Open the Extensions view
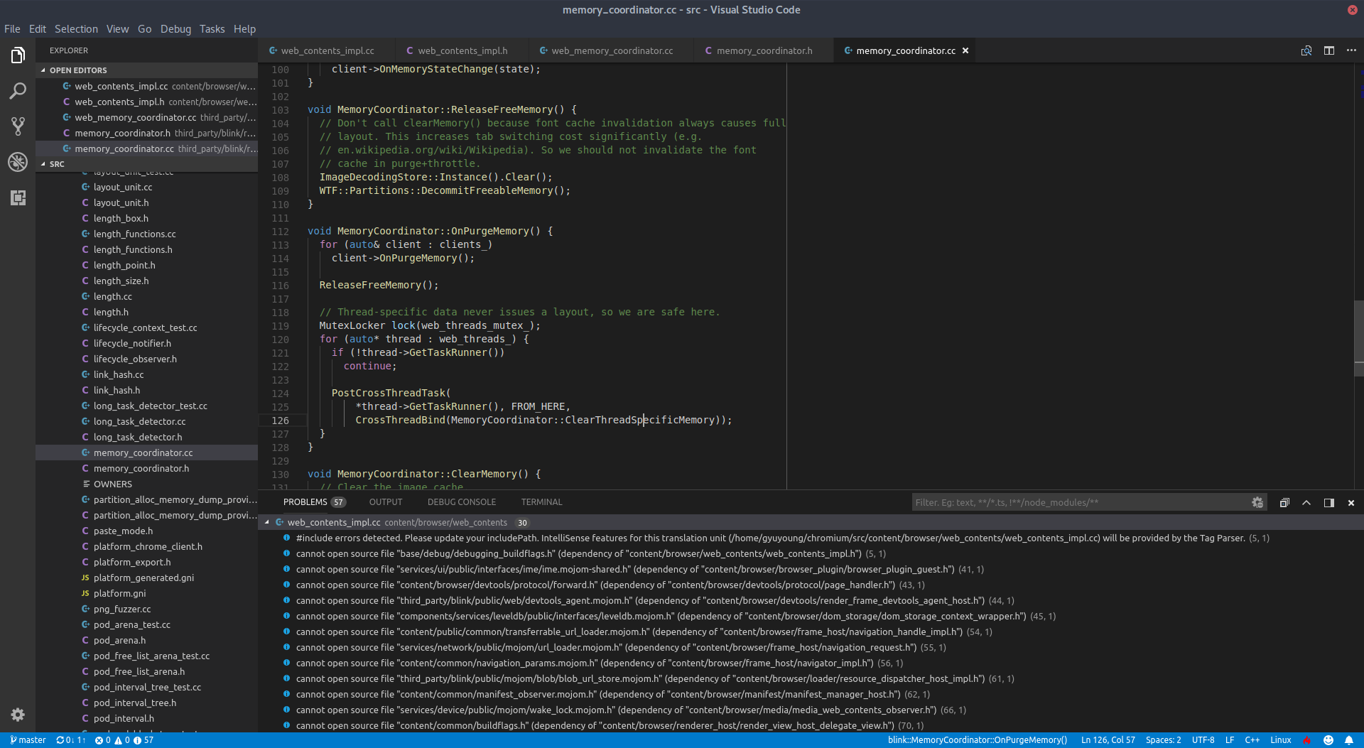This screenshot has width=1364, height=748. (18, 199)
